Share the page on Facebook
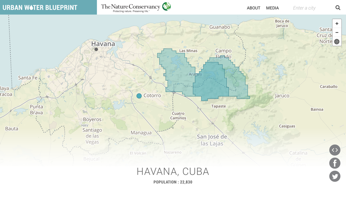 pyautogui.click(x=335, y=163)
